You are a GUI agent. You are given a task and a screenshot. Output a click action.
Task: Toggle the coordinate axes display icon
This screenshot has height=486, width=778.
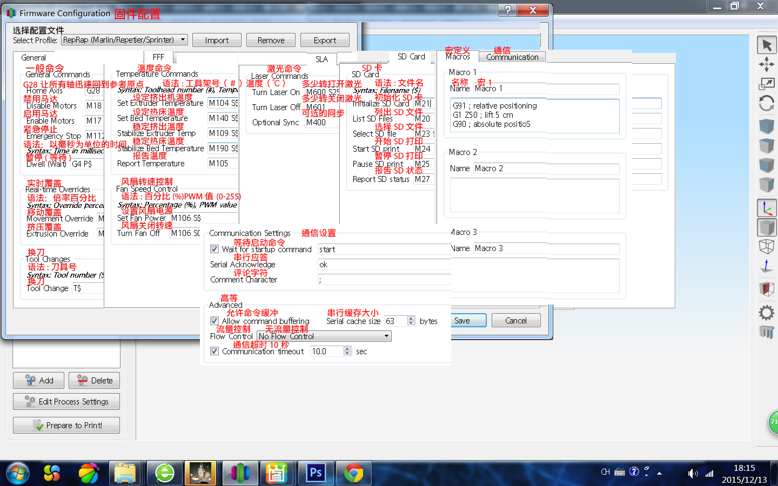pyautogui.click(x=767, y=207)
